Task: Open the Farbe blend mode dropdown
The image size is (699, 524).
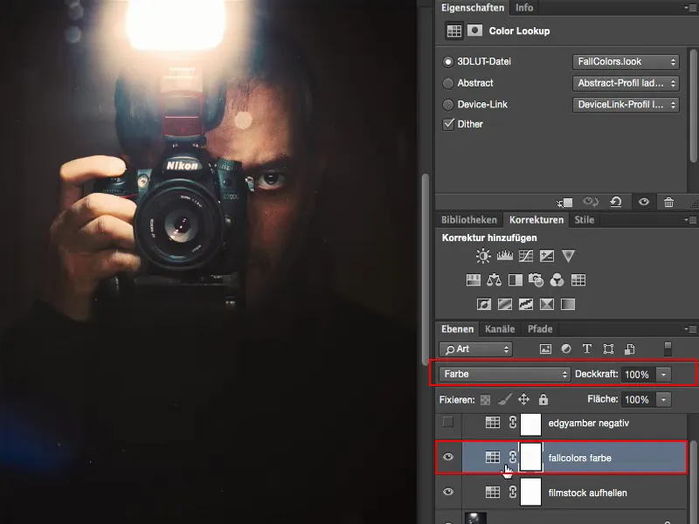Action: [x=505, y=375]
